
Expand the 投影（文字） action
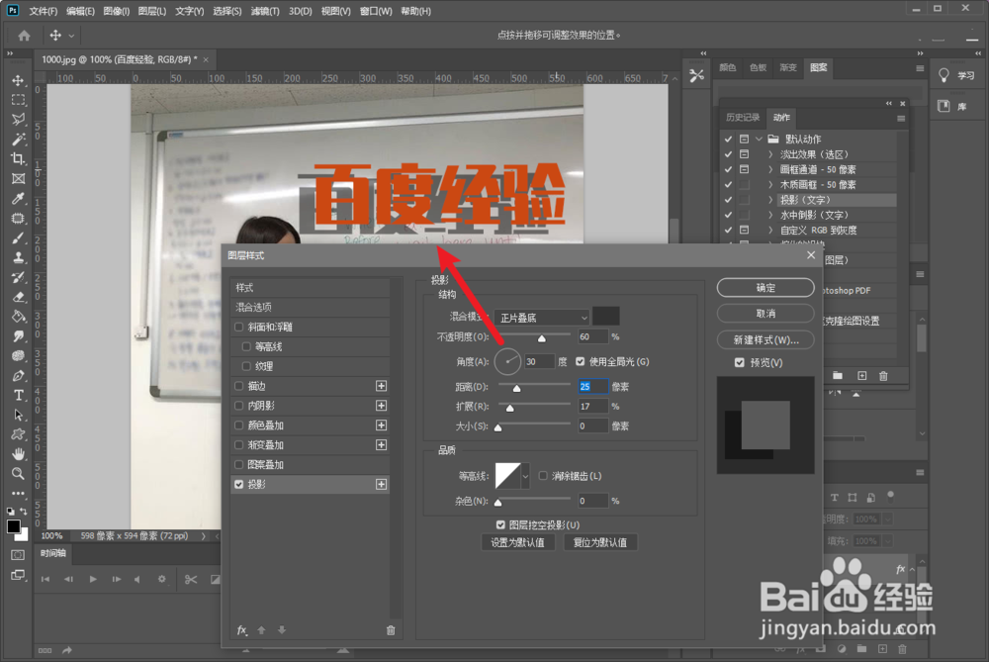[770, 200]
